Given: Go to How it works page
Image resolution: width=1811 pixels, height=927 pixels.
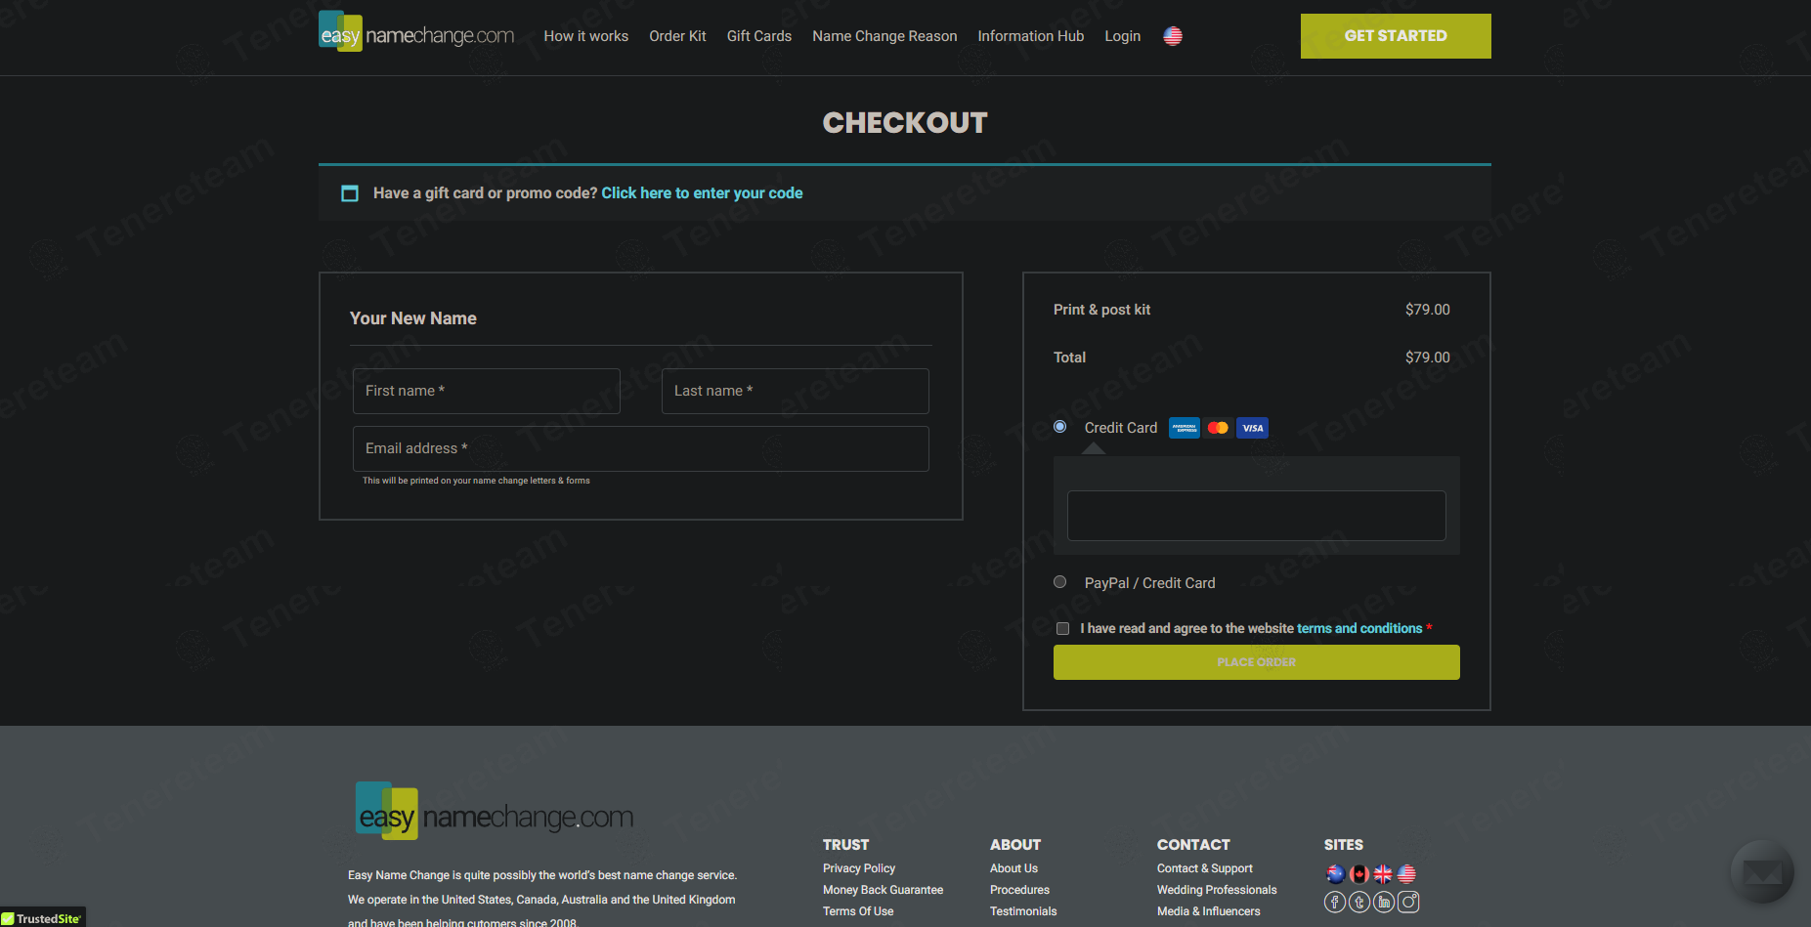Looking at the screenshot, I should coord(585,36).
